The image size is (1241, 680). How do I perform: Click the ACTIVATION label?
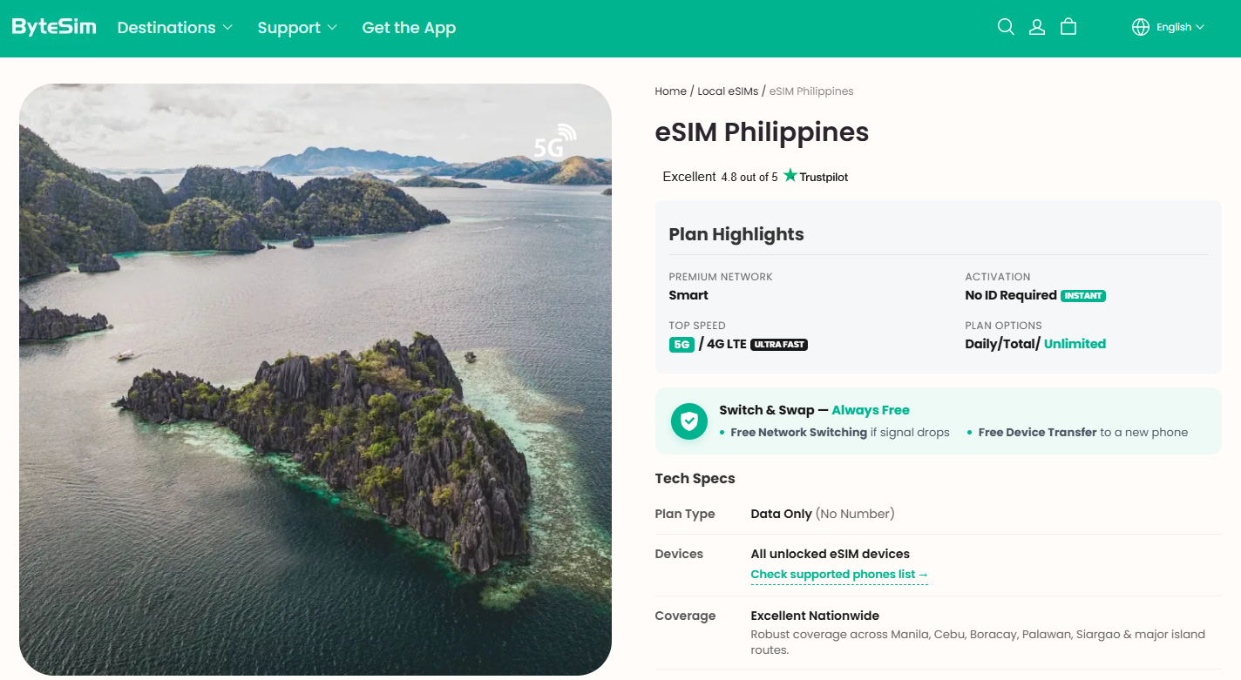(x=998, y=277)
